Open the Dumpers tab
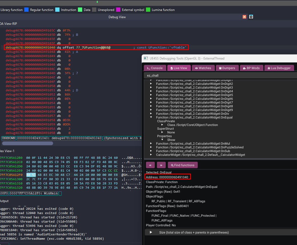Viewport: 297px width, 245px height. [227, 68]
